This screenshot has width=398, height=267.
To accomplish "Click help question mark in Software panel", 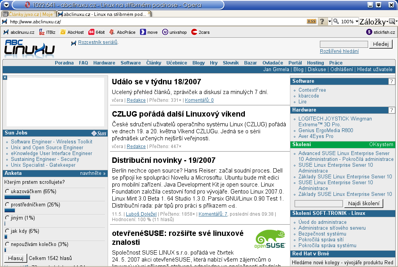I will (x=391, y=81).
